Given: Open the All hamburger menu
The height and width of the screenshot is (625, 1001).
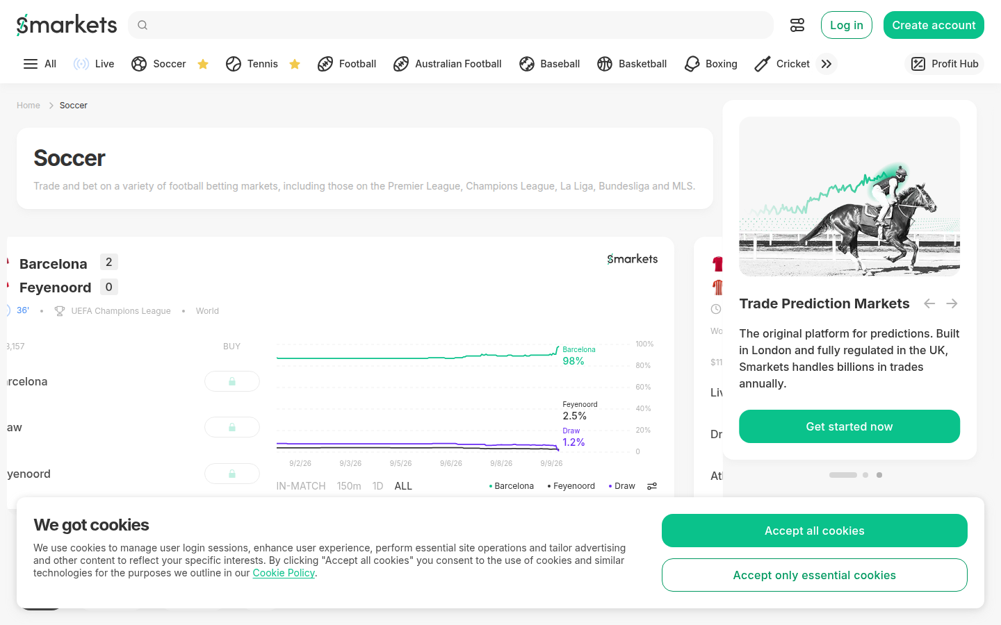Looking at the screenshot, I should (x=40, y=64).
